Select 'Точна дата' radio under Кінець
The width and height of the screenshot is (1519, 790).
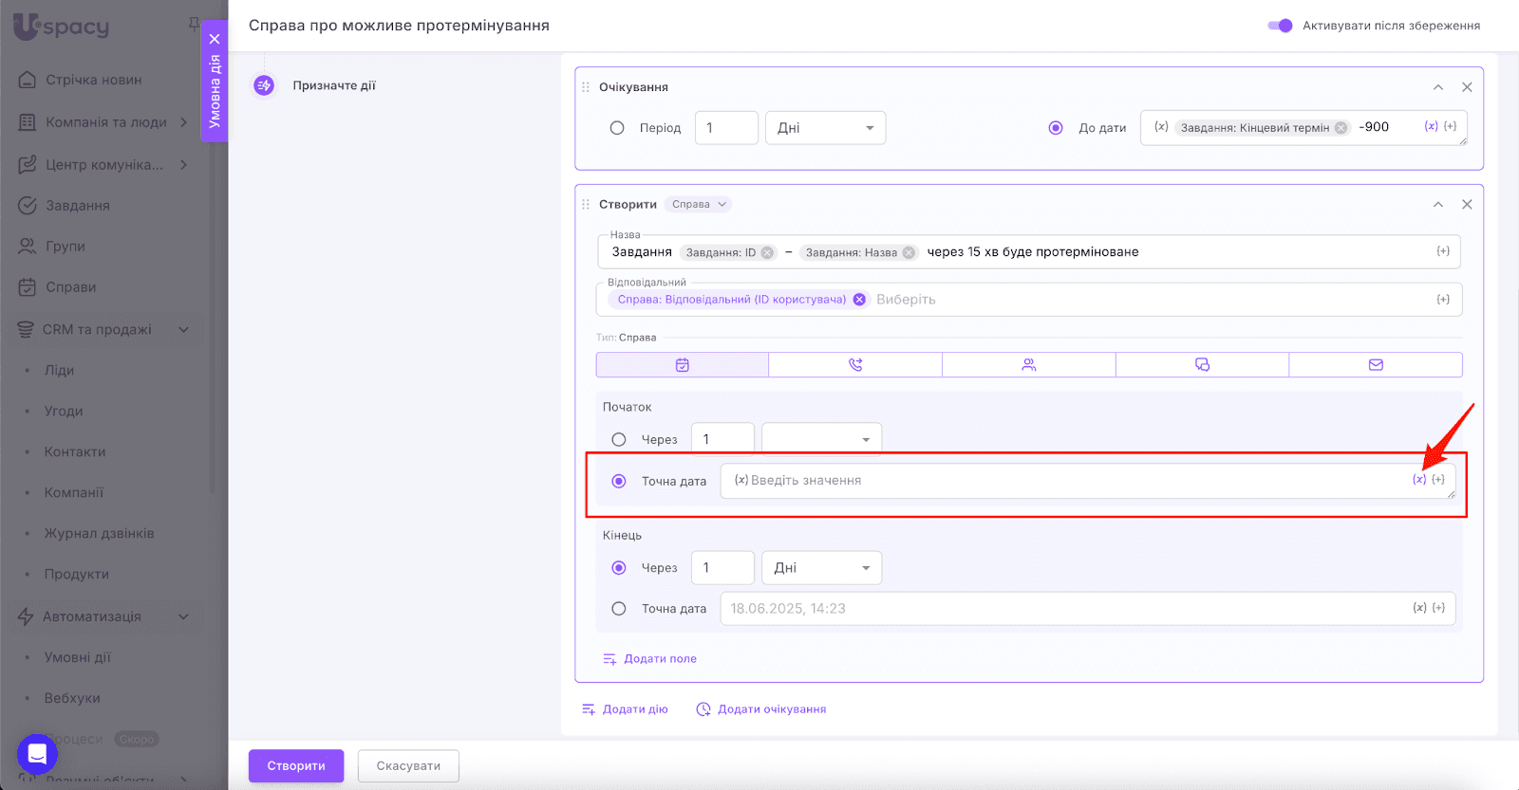pyautogui.click(x=619, y=609)
